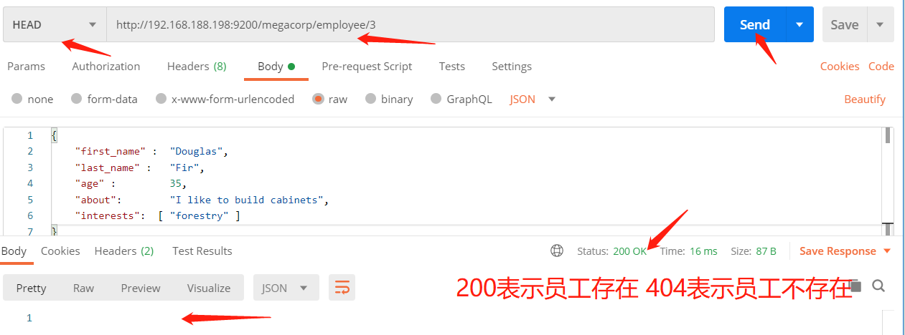Switch response view to Visualize
The image size is (905, 335).
pyautogui.click(x=209, y=288)
